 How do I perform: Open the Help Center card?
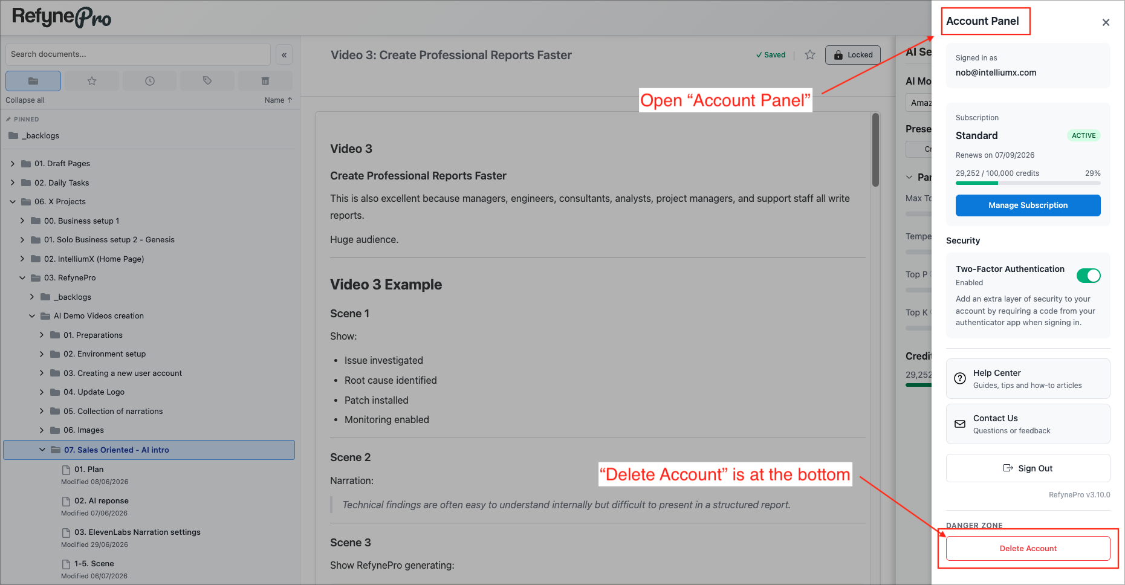[1028, 379]
